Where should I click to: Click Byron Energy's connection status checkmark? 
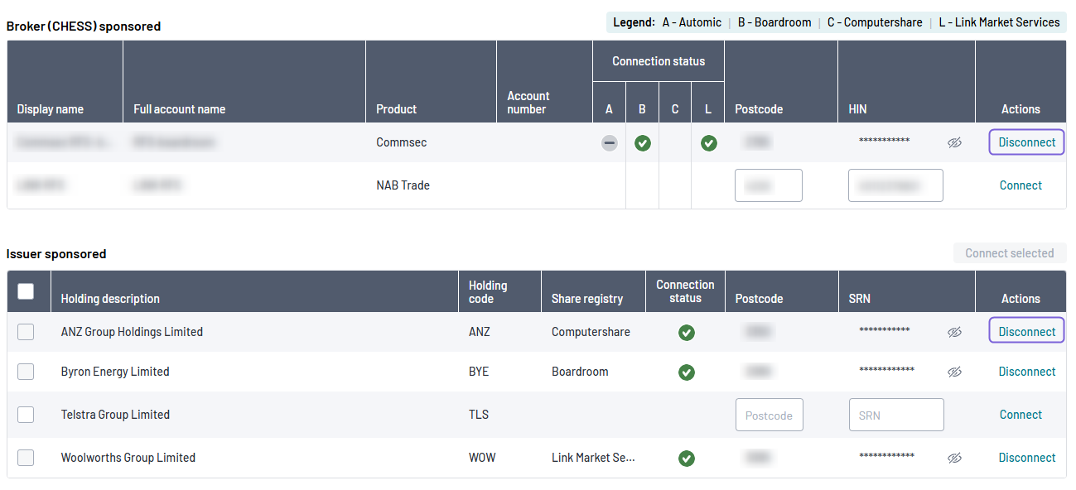686,372
